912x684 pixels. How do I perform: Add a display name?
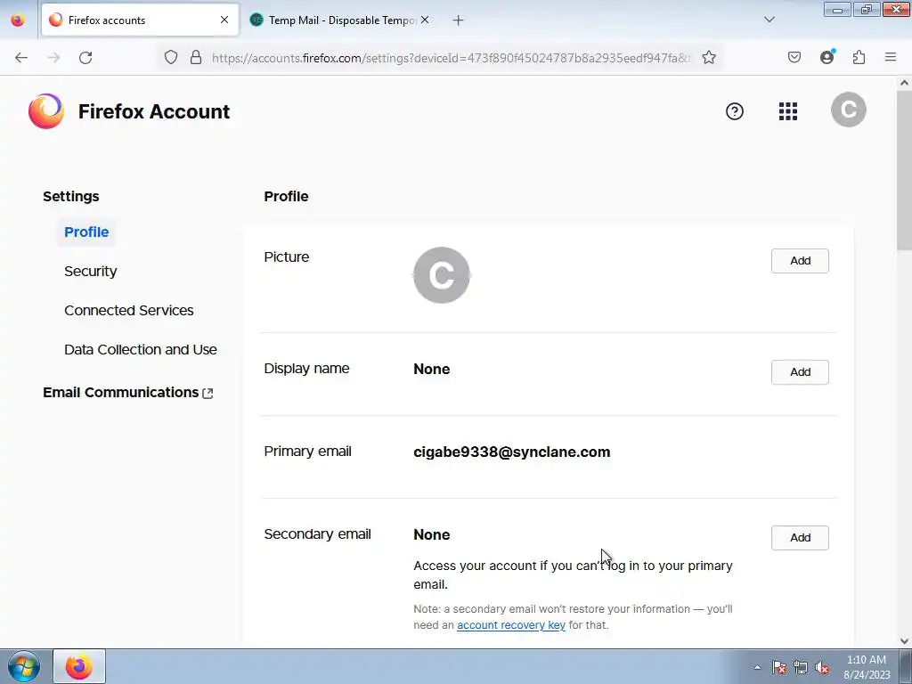pyautogui.click(x=800, y=372)
